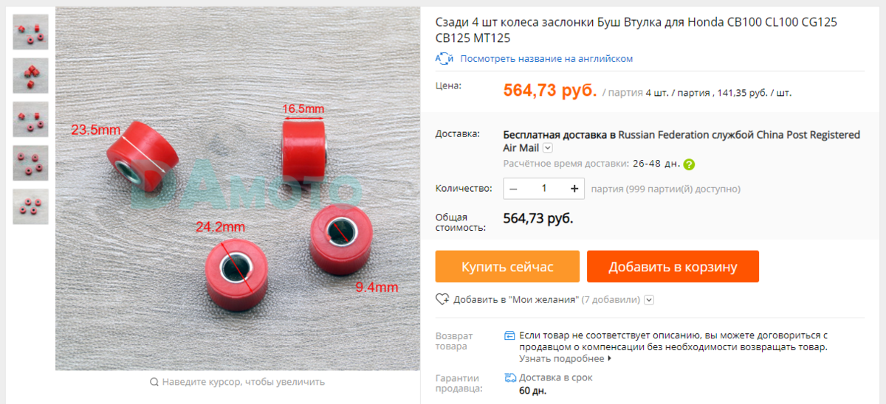The image size is (886, 404).
Task: Click the 'Добавить в корзину' button
Action: click(673, 266)
